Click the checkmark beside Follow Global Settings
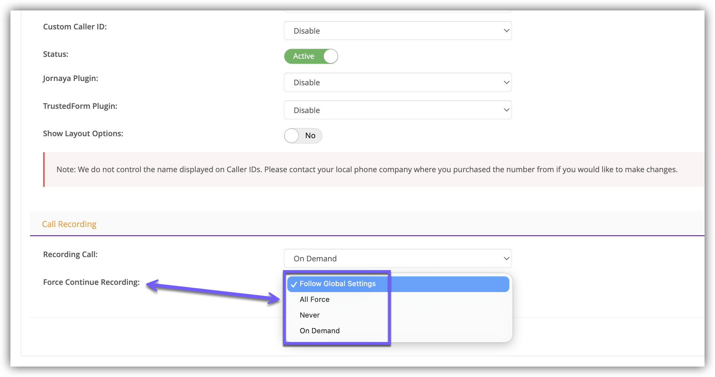The image size is (715, 377). coord(294,284)
